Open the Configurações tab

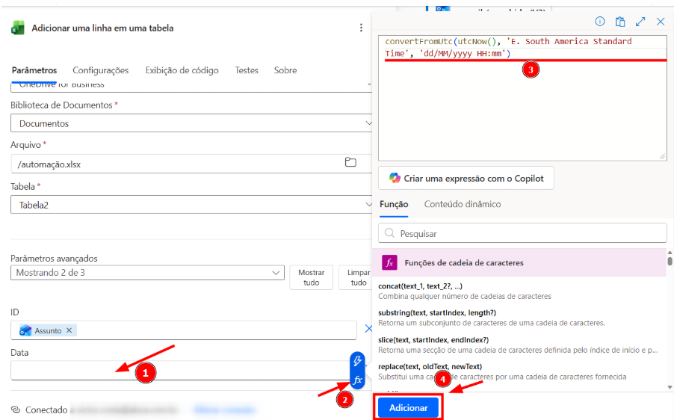pos(101,70)
